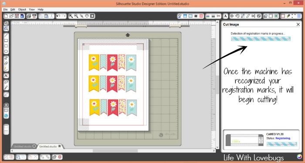305x163 pixels.
Task: Click the vertical scrollbar thumb
Action: click(x=217, y=85)
